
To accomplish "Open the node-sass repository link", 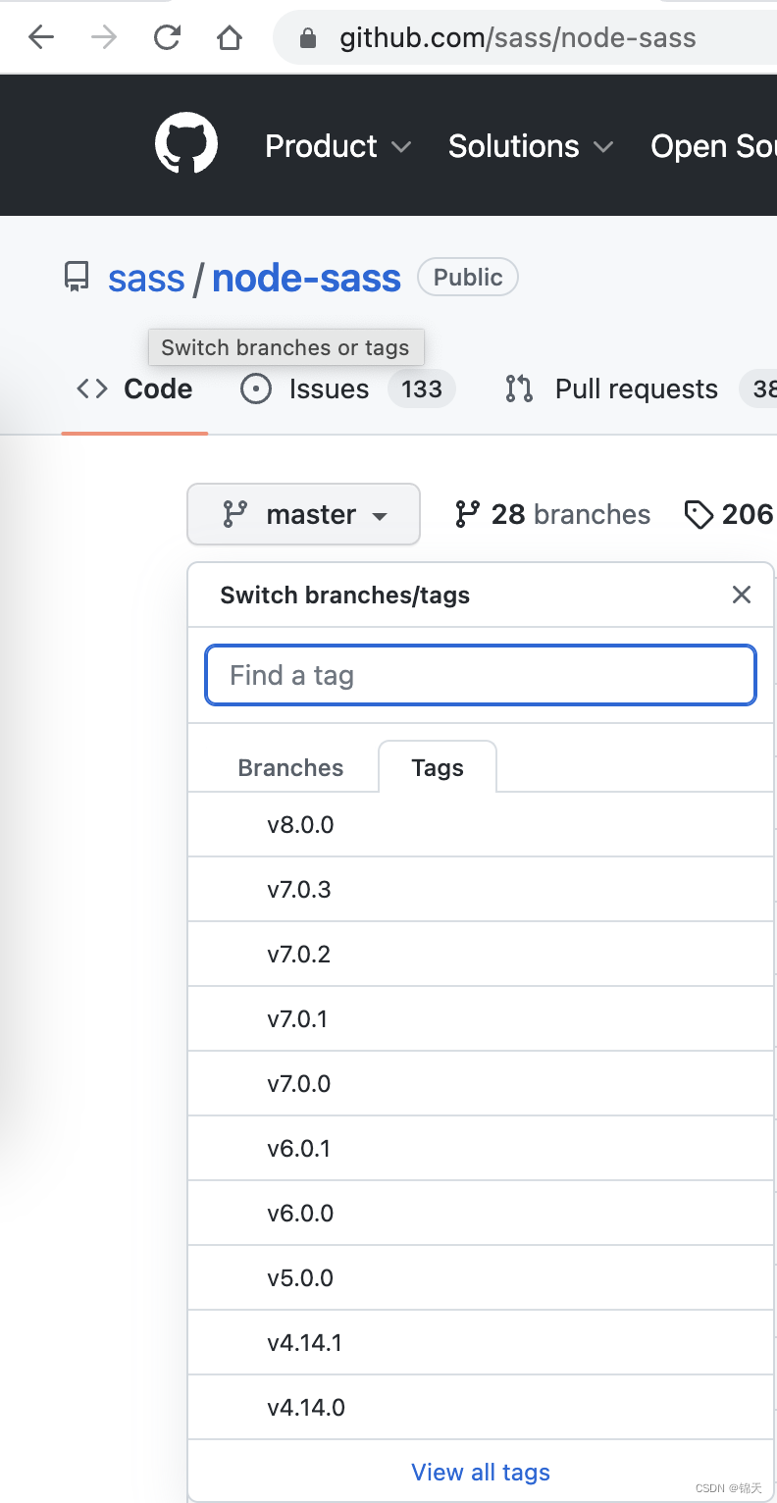I will pos(306,278).
